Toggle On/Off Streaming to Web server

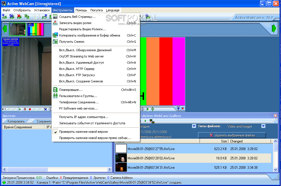click(x=96, y=56)
